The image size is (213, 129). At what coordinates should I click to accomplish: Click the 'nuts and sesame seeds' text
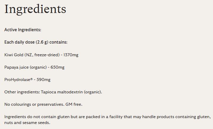pos(27,123)
